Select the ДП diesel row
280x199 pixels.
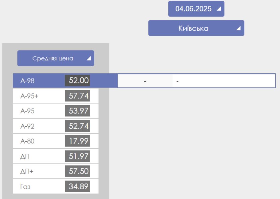56,156
